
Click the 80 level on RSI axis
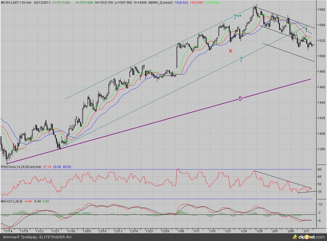click(320, 170)
